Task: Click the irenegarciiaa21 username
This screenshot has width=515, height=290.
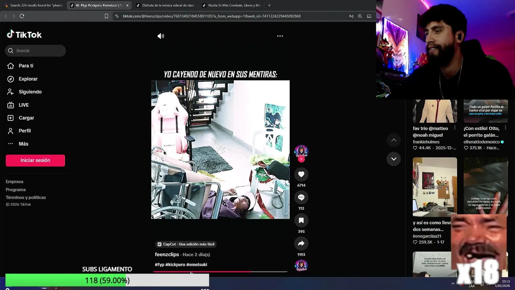Action: [427, 236]
